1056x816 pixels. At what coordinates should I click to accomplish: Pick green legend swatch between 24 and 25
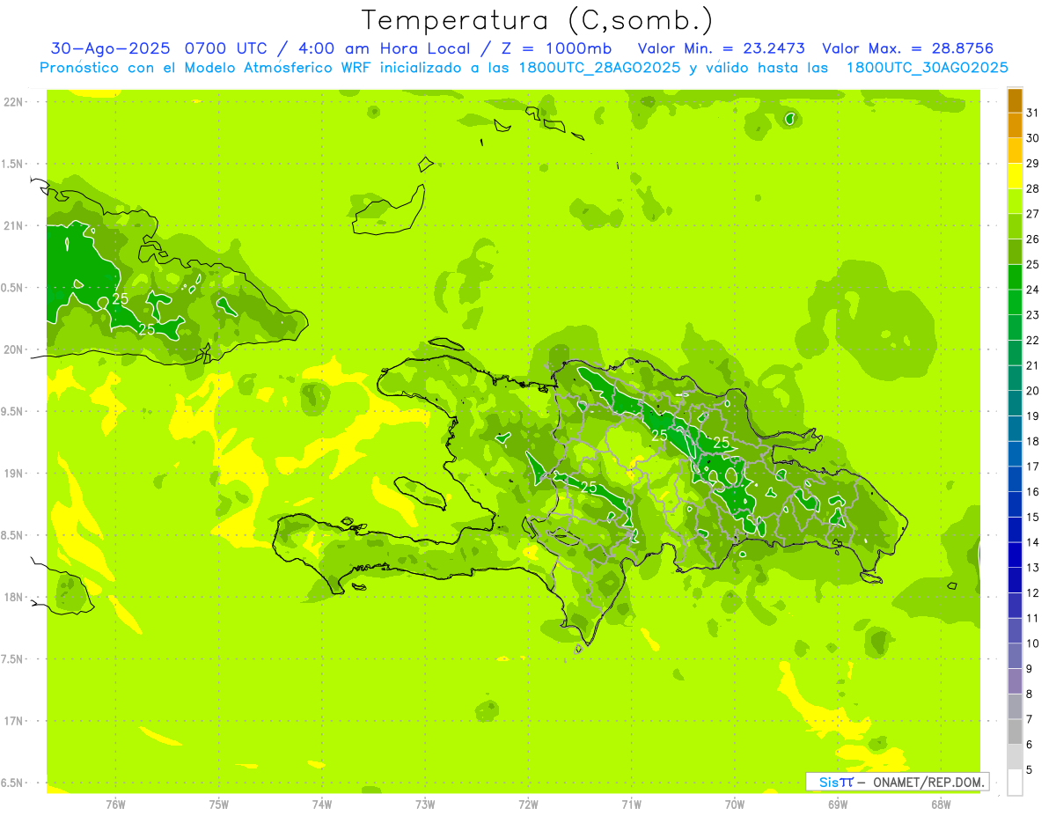[x=1015, y=276]
